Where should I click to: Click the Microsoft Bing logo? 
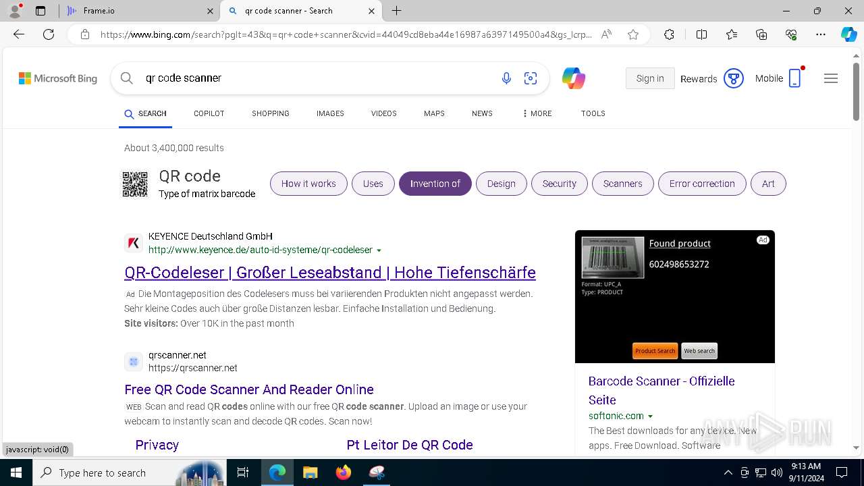click(x=58, y=78)
